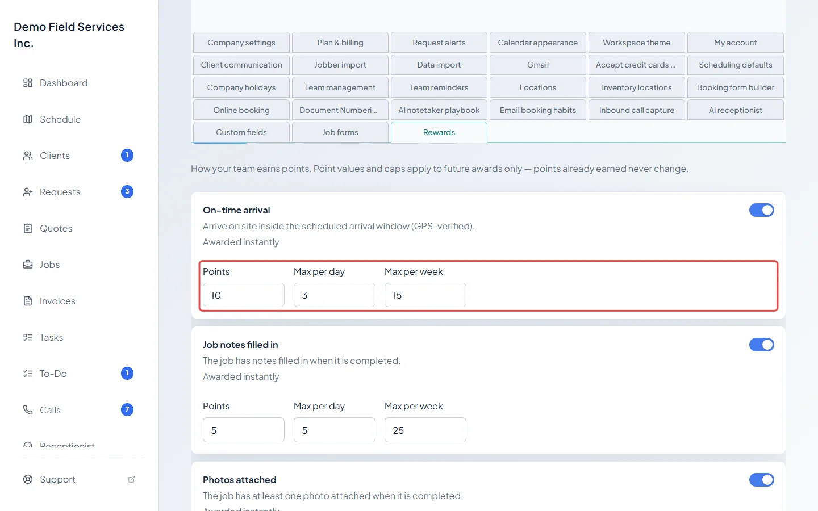818x511 pixels.
Task: Click the Jobs briefcase icon
Action: [x=28, y=265]
